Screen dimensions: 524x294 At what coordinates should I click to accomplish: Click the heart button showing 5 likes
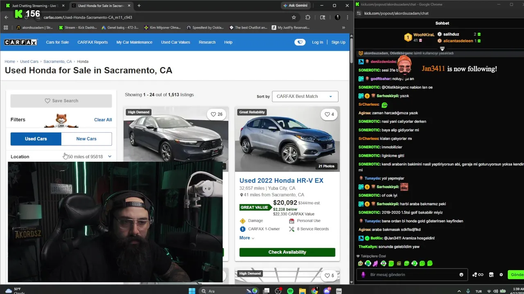(329, 276)
